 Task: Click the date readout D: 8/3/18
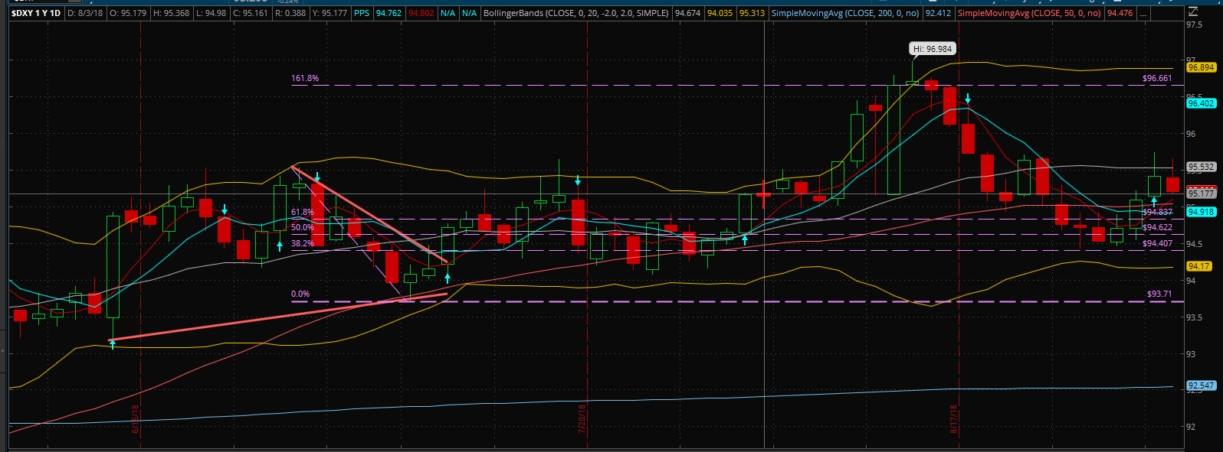[84, 13]
